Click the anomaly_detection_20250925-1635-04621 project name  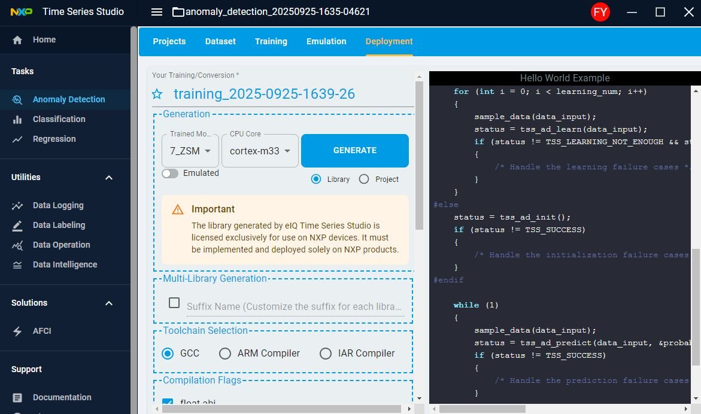278,11
